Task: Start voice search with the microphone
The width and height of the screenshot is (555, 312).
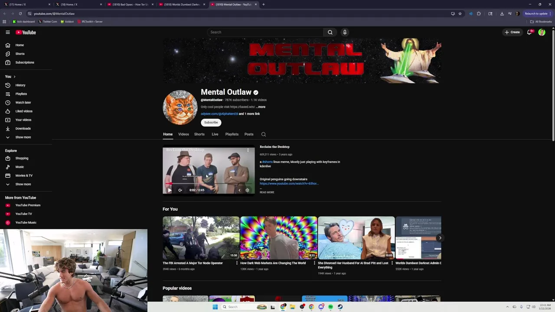Action: point(345,32)
